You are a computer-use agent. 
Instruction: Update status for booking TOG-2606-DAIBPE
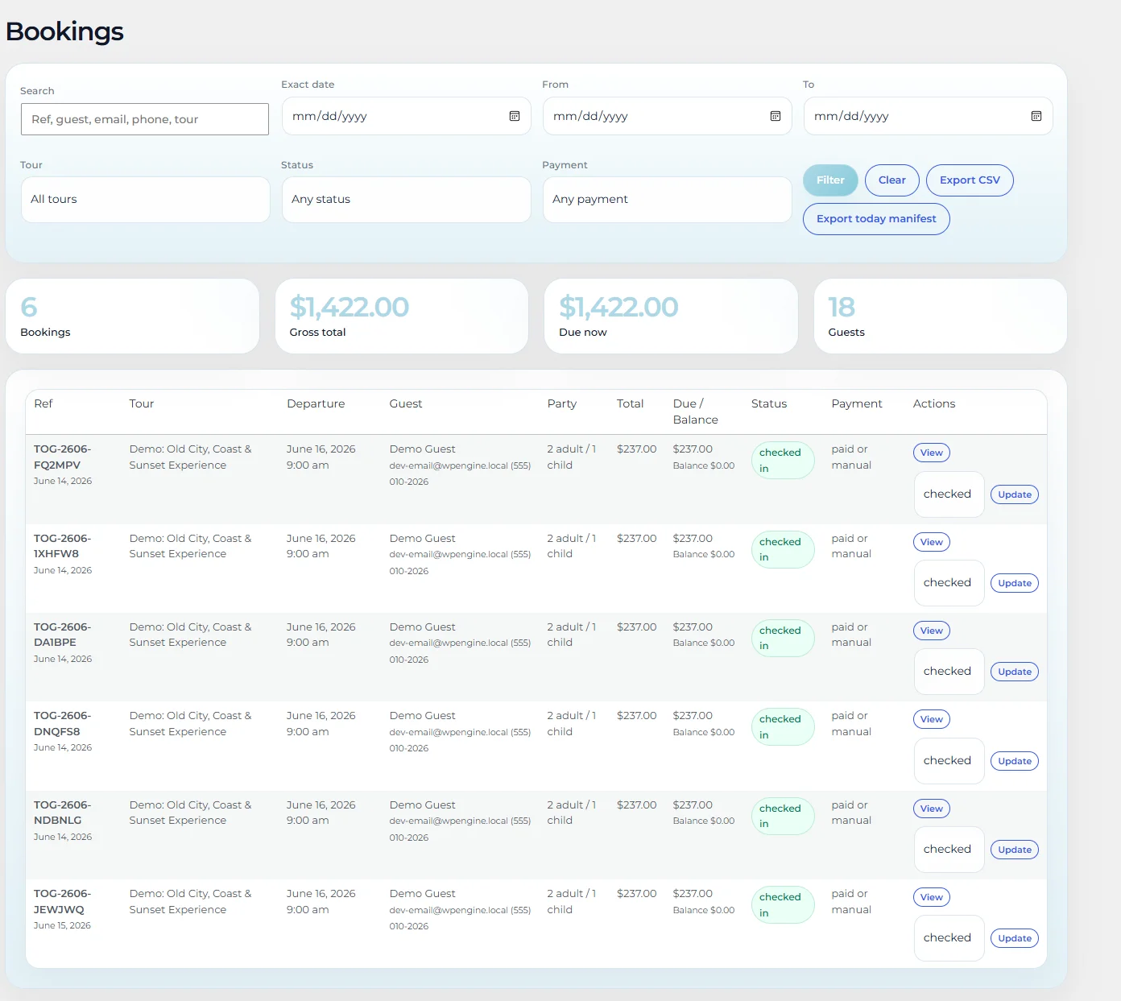(1015, 672)
